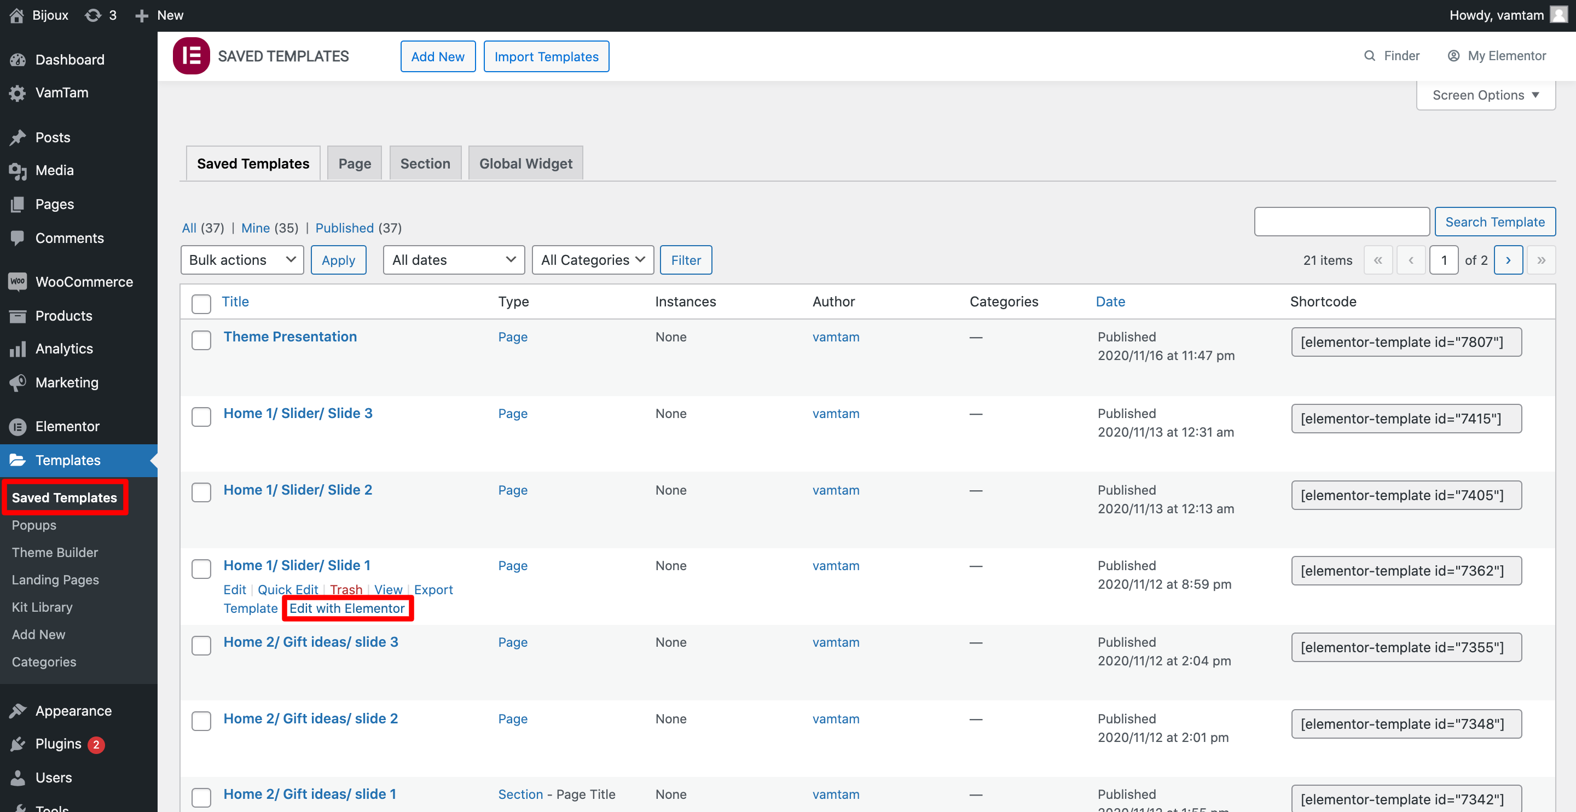Click the Edit with Elementor link

point(347,608)
